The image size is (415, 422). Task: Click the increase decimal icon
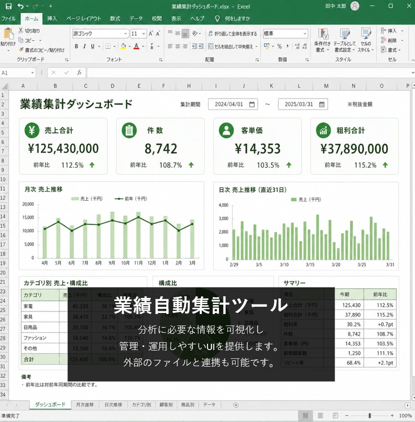297,46
